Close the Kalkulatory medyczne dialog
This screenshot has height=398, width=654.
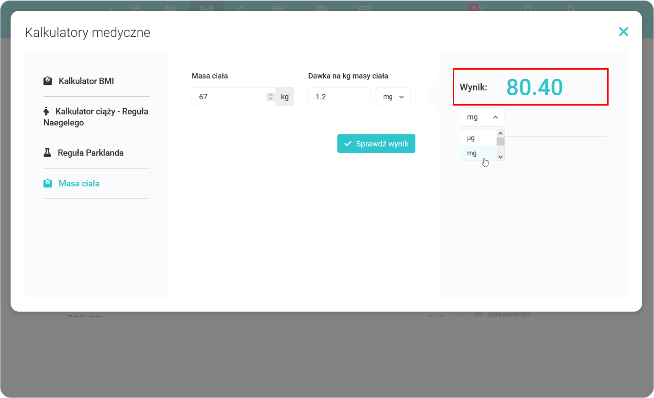click(623, 31)
